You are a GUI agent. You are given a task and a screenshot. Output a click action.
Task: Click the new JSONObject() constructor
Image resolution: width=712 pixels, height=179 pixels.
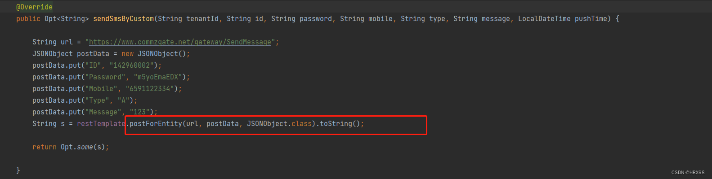click(153, 54)
